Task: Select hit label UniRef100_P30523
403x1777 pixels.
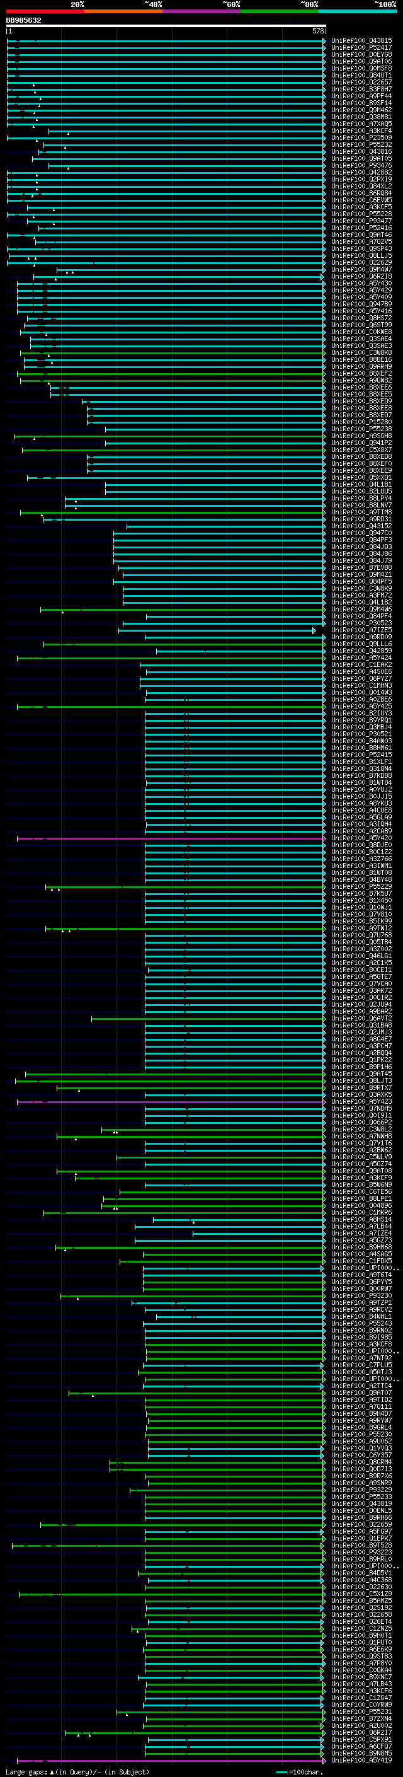Action: click(x=361, y=623)
